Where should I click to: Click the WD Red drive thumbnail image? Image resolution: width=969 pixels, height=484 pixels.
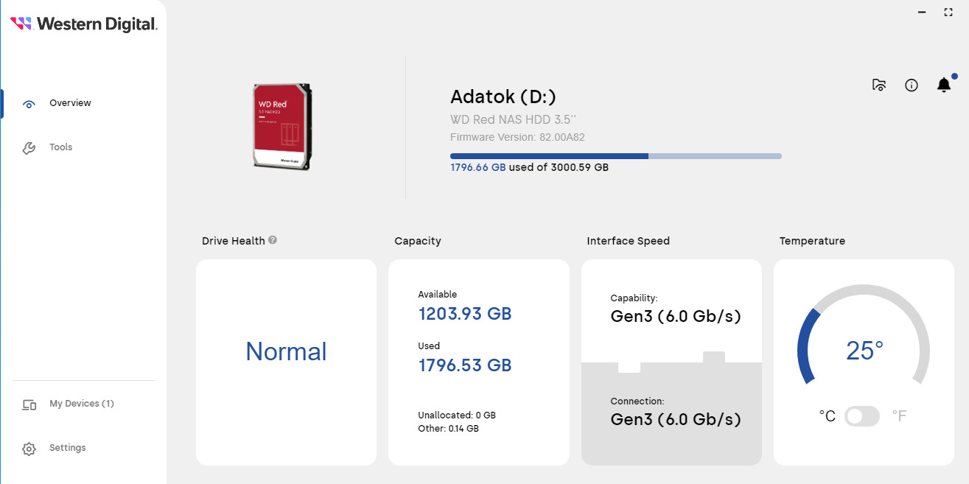tap(282, 126)
